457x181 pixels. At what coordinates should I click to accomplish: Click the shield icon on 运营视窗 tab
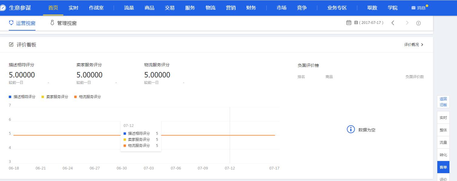pyautogui.click(x=11, y=23)
